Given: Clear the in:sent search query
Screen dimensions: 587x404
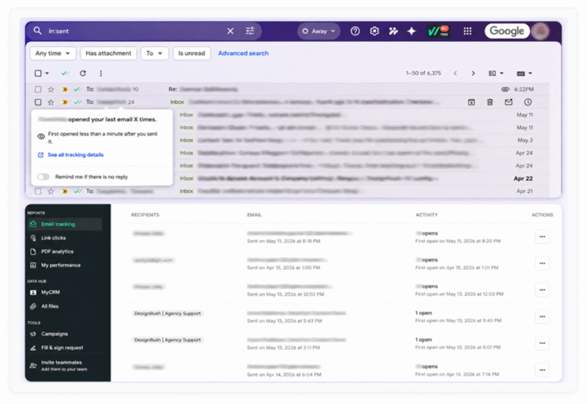Looking at the screenshot, I should (x=230, y=31).
